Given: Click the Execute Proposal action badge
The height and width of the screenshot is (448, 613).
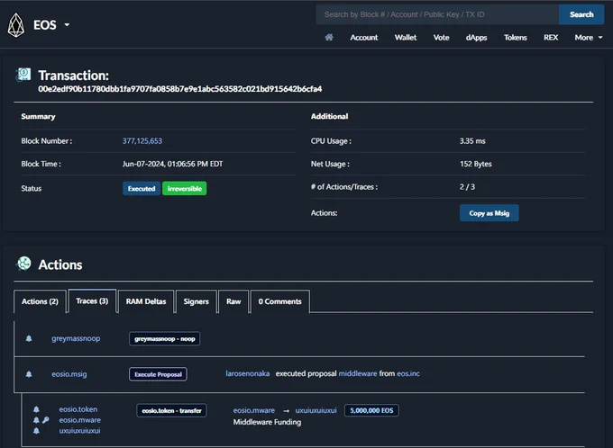Looking at the screenshot, I should [x=158, y=374].
